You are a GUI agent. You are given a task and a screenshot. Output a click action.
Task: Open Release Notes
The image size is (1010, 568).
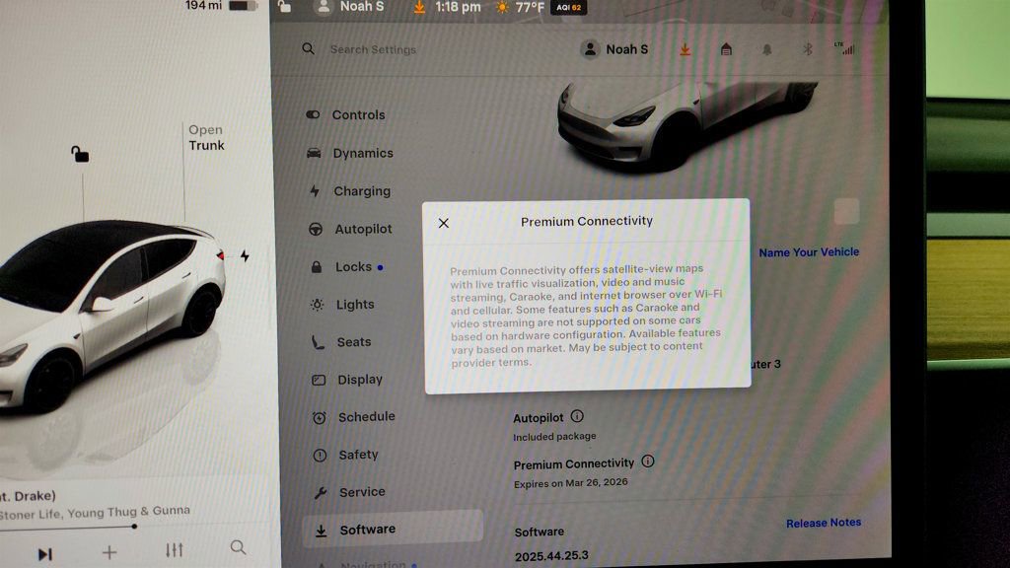[x=824, y=522]
